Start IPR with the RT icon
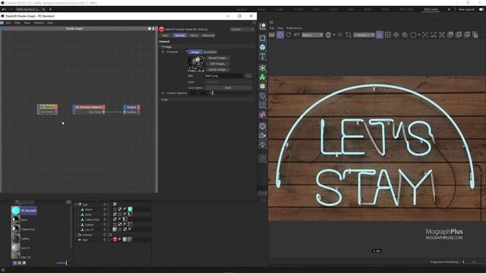The width and height of the screenshot is (486, 273). pos(297,35)
